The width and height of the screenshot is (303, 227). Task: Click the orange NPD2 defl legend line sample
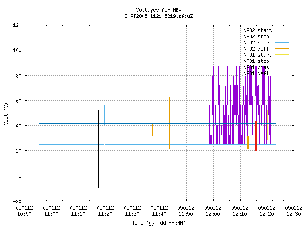tap(282, 48)
